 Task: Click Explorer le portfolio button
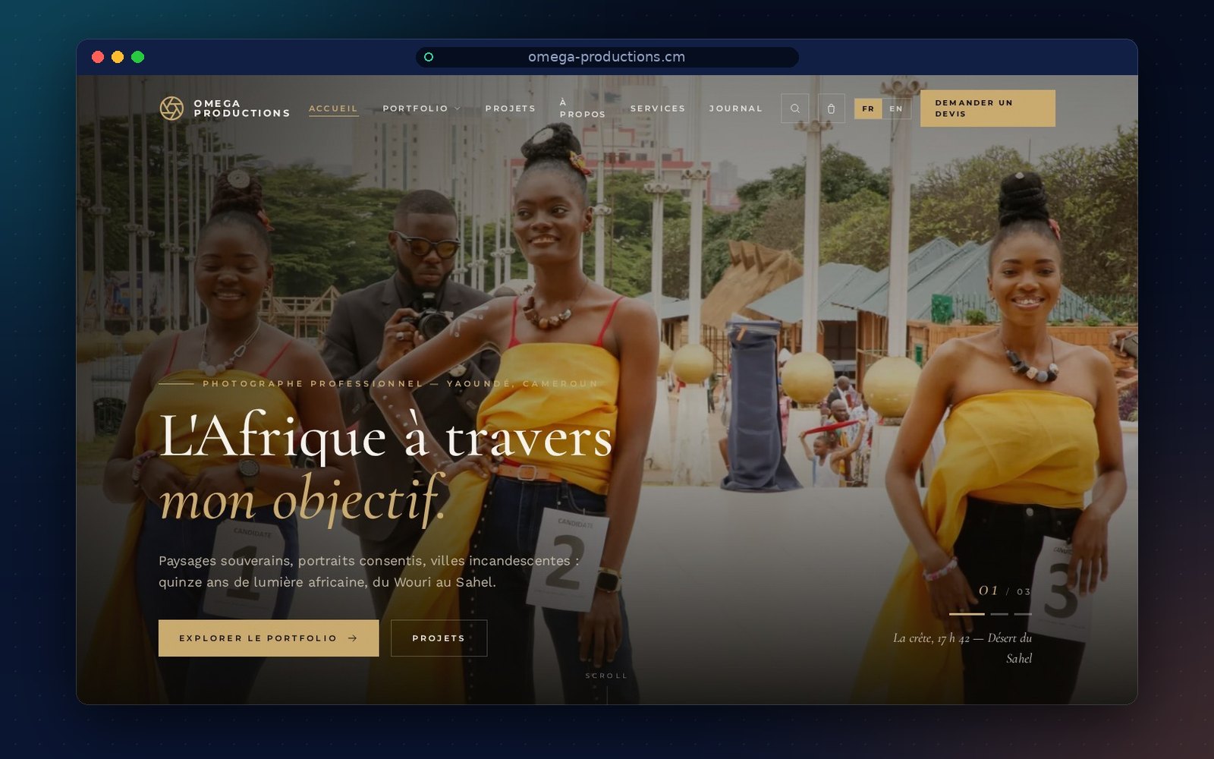(269, 638)
